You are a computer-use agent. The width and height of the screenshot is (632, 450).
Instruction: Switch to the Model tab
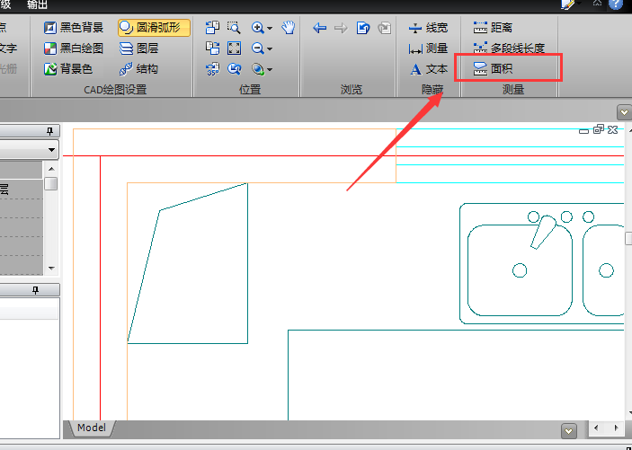[x=91, y=428]
